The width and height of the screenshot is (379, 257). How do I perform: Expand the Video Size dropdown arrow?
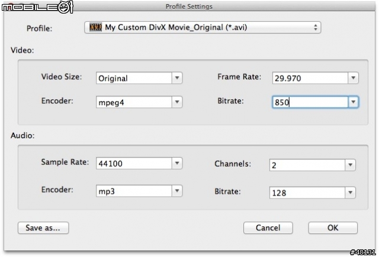click(177, 78)
